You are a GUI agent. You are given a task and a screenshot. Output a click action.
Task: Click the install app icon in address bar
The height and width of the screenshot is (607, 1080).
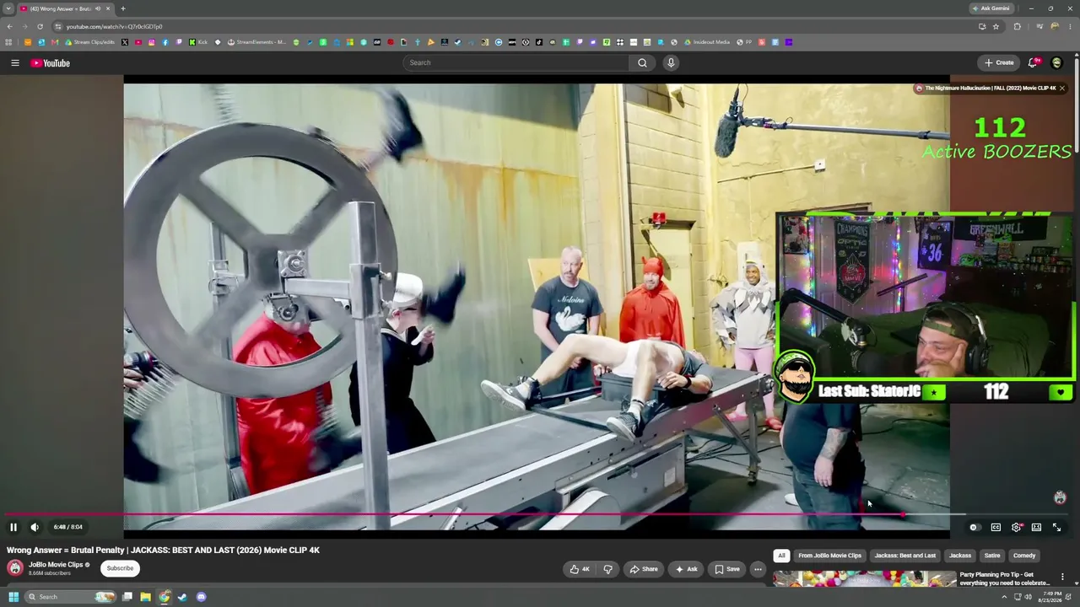pyautogui.click(x=981, y=26)
